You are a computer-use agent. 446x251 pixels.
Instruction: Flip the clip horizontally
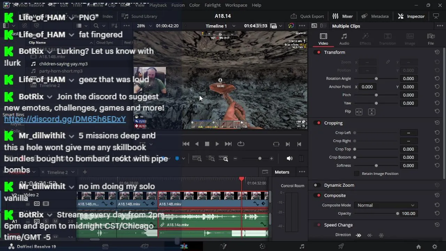(359, 112)
